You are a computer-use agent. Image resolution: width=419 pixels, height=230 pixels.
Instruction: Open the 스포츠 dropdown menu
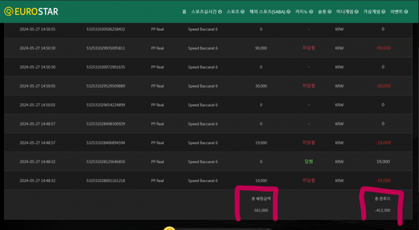236,11
